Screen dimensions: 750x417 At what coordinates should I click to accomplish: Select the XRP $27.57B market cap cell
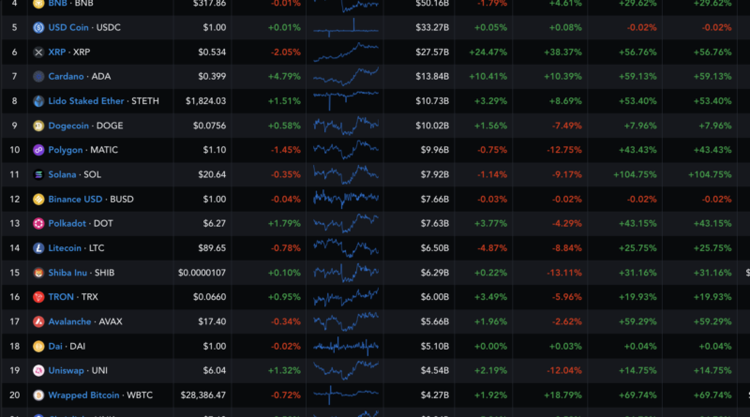pyautogui.click(x=432, y=52)
